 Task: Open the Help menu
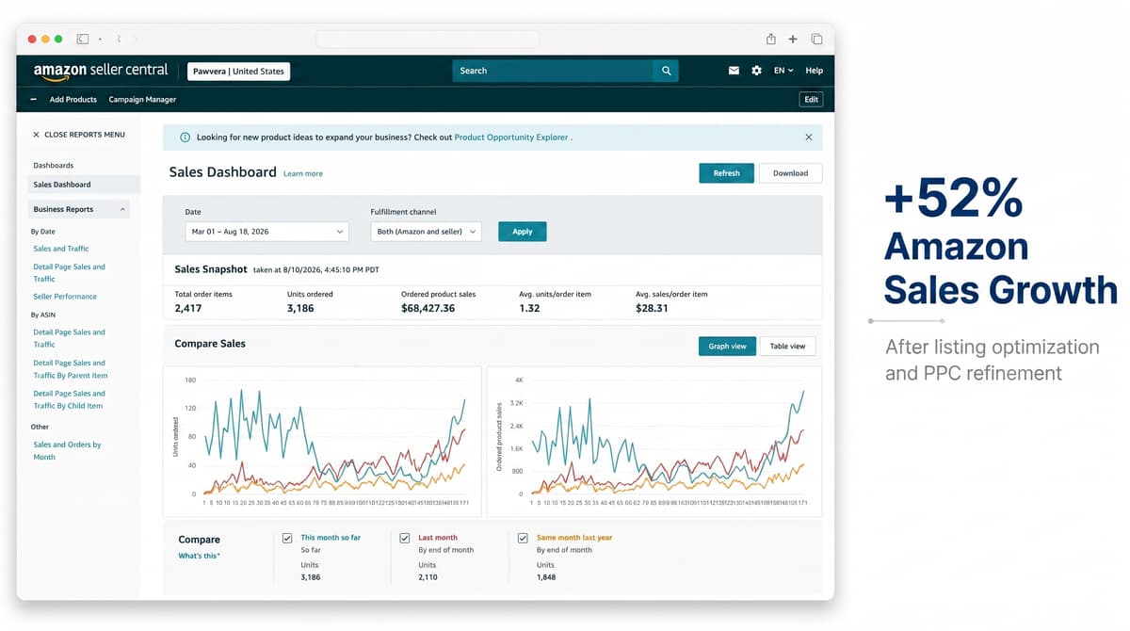pos(815,71)
